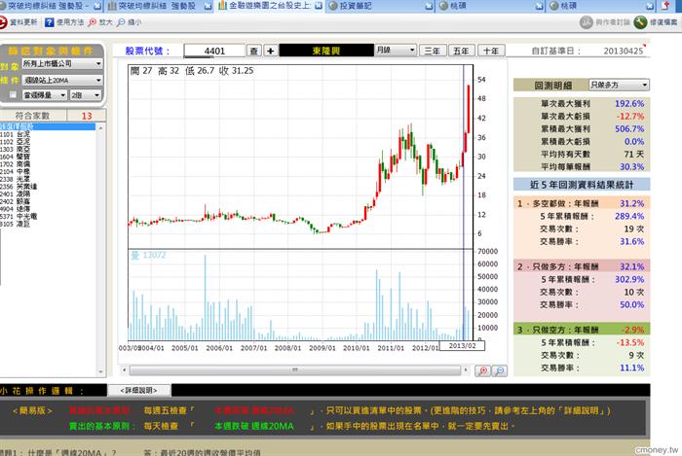Close the 金融遊樂園 tab
This screenshot has height=456, width=682.
tap(319, 6)
